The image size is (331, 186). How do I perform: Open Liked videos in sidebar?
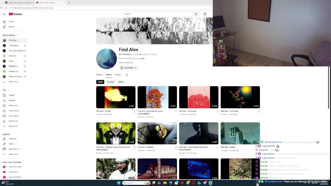click(14, 111)
